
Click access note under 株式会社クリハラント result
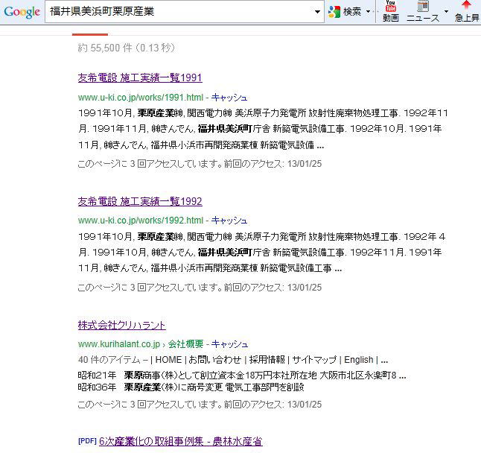point(200,405)
